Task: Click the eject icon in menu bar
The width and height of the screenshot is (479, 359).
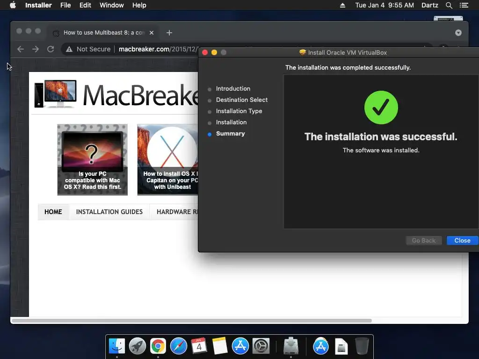Action: pyautogui.click(x=342, y=5)
